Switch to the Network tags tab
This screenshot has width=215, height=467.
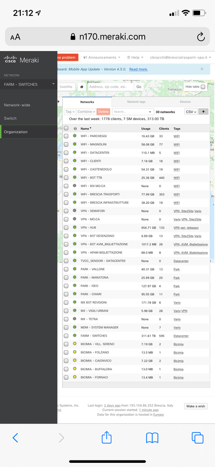click(136, 102)
